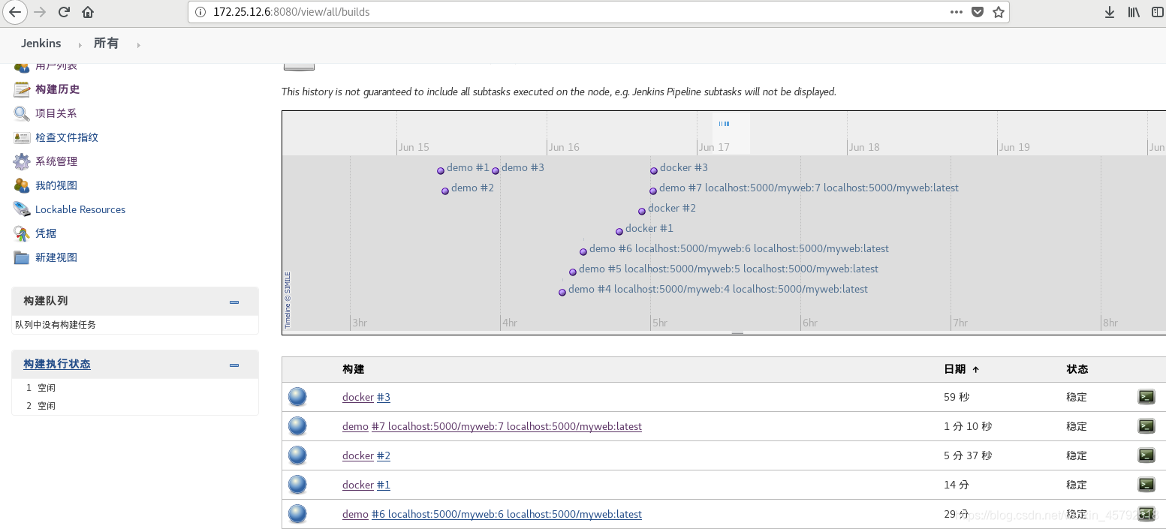Click the System Management gear icon
This screenshot has width=1166, height=529.
(22, 161)
